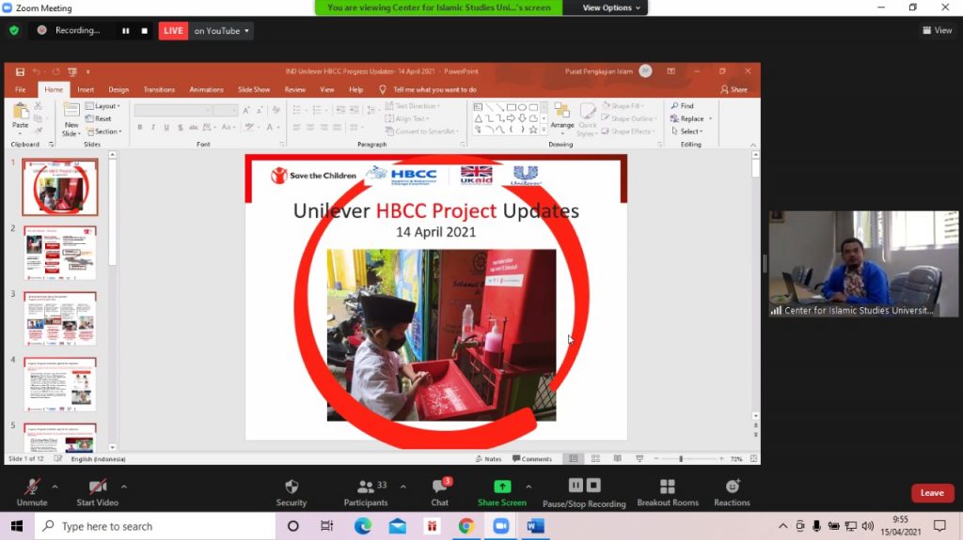Leave the Zoom meeting
The height and width of the screenshot is (540, 963).
[932, 493]
